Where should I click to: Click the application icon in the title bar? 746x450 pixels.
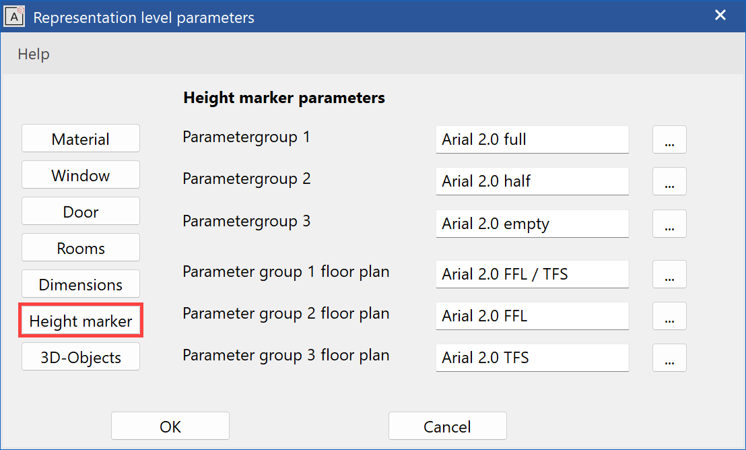click(x=15, y=15)
